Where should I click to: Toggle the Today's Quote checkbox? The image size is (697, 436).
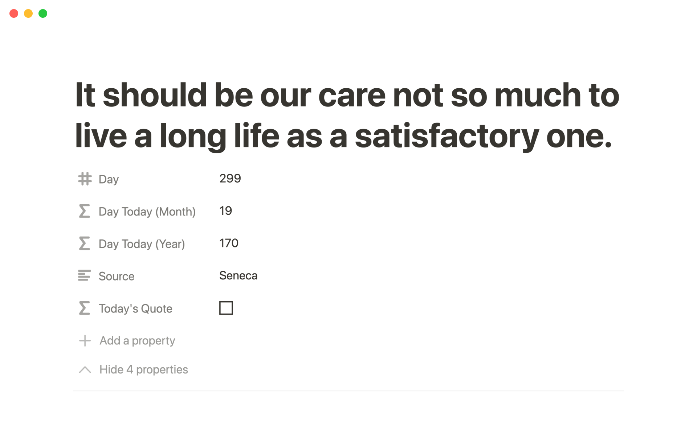coord(226,308)
